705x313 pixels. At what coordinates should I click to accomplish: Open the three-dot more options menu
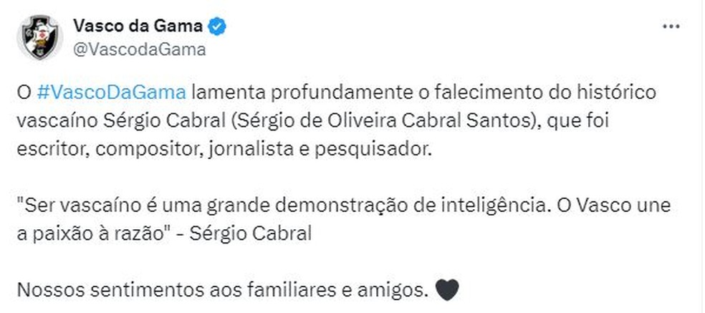coord(671,27)
